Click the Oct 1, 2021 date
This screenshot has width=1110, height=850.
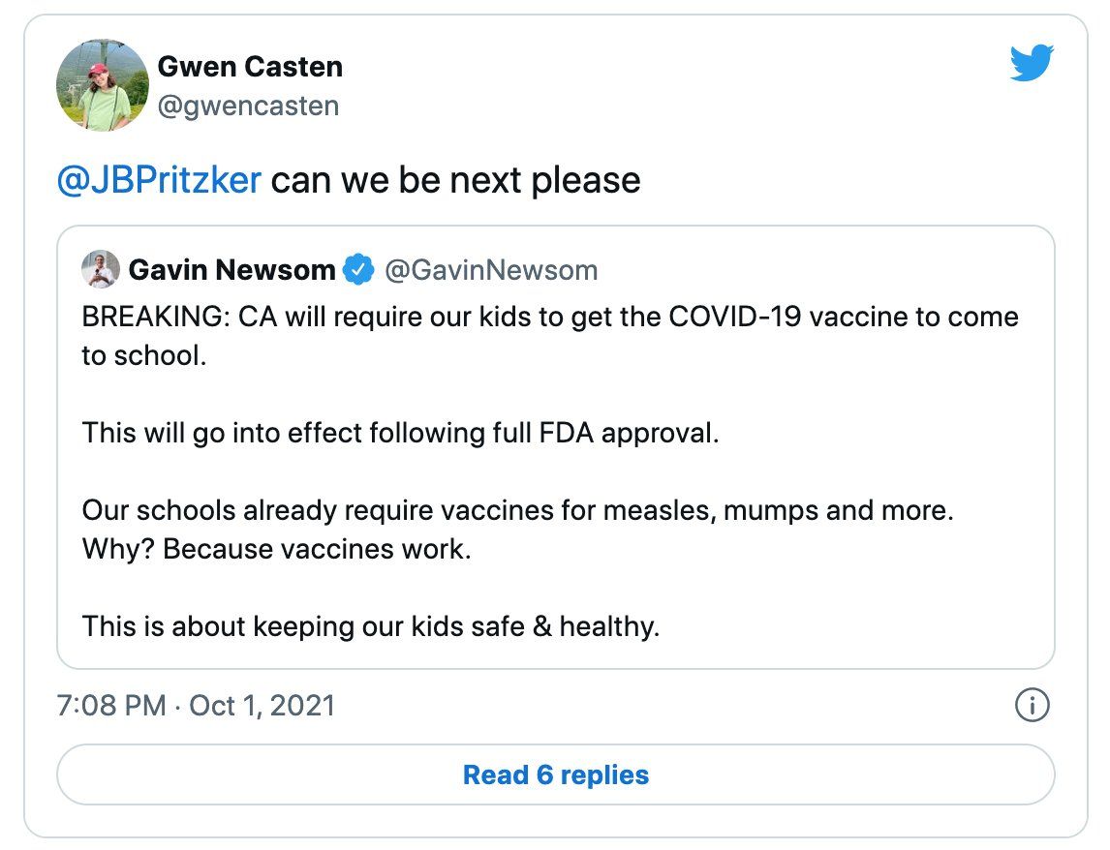point(262,706)
